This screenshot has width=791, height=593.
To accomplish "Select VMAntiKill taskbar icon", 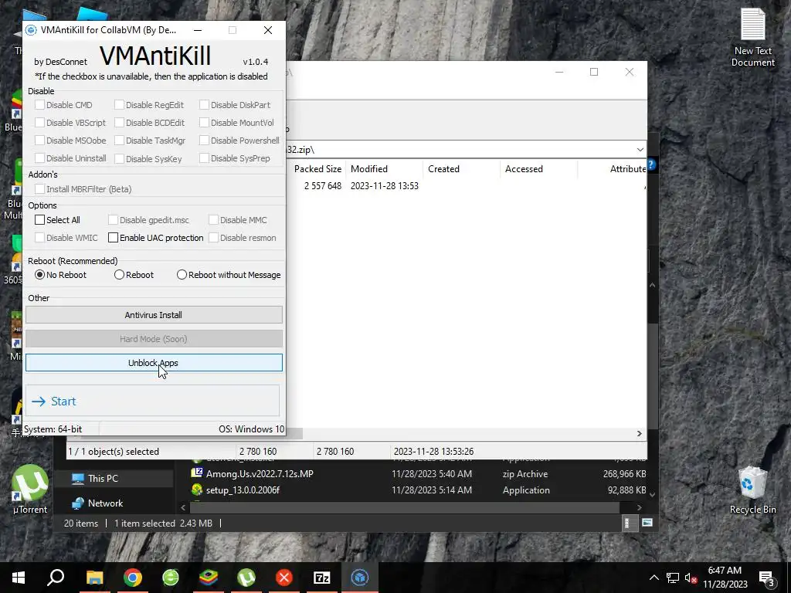I will click(360, 578).
